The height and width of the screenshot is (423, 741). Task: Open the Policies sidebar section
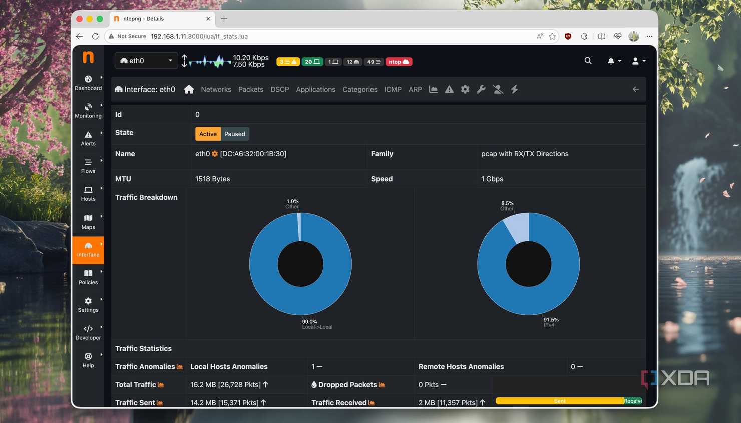[88, 277]
